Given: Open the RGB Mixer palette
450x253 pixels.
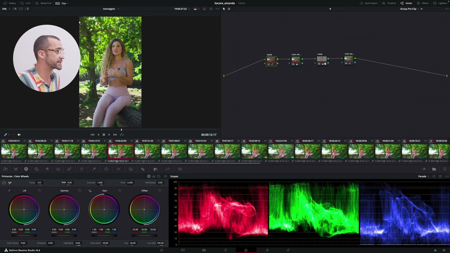Looking at the screenshot, I should pos(47,169).
